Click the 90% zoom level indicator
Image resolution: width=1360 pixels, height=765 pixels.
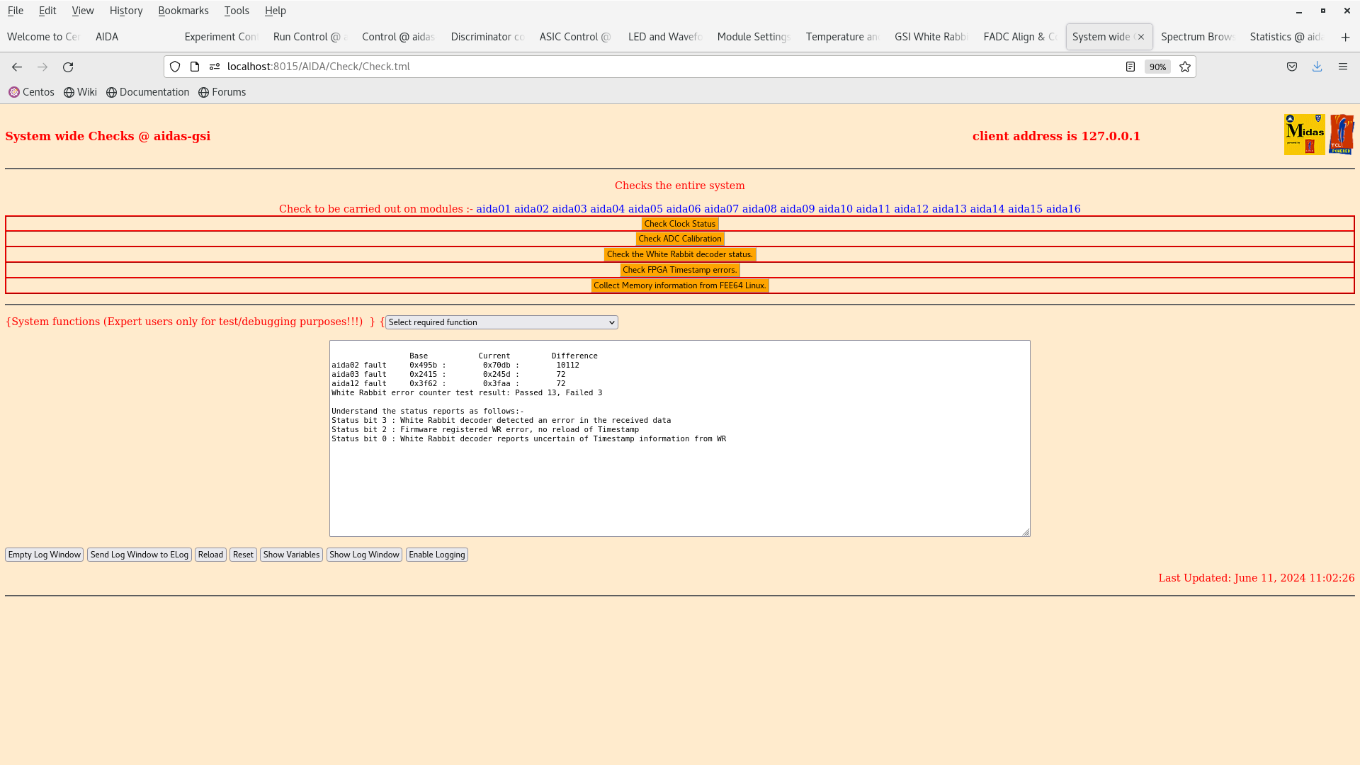click(1157, 67)
